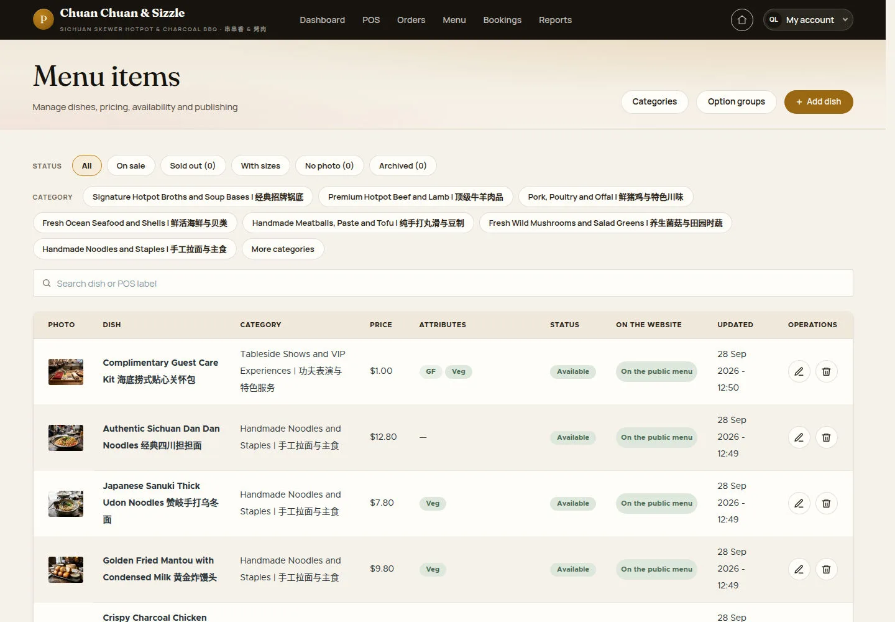Navigate to Bookings page

(x=502, y=20)
